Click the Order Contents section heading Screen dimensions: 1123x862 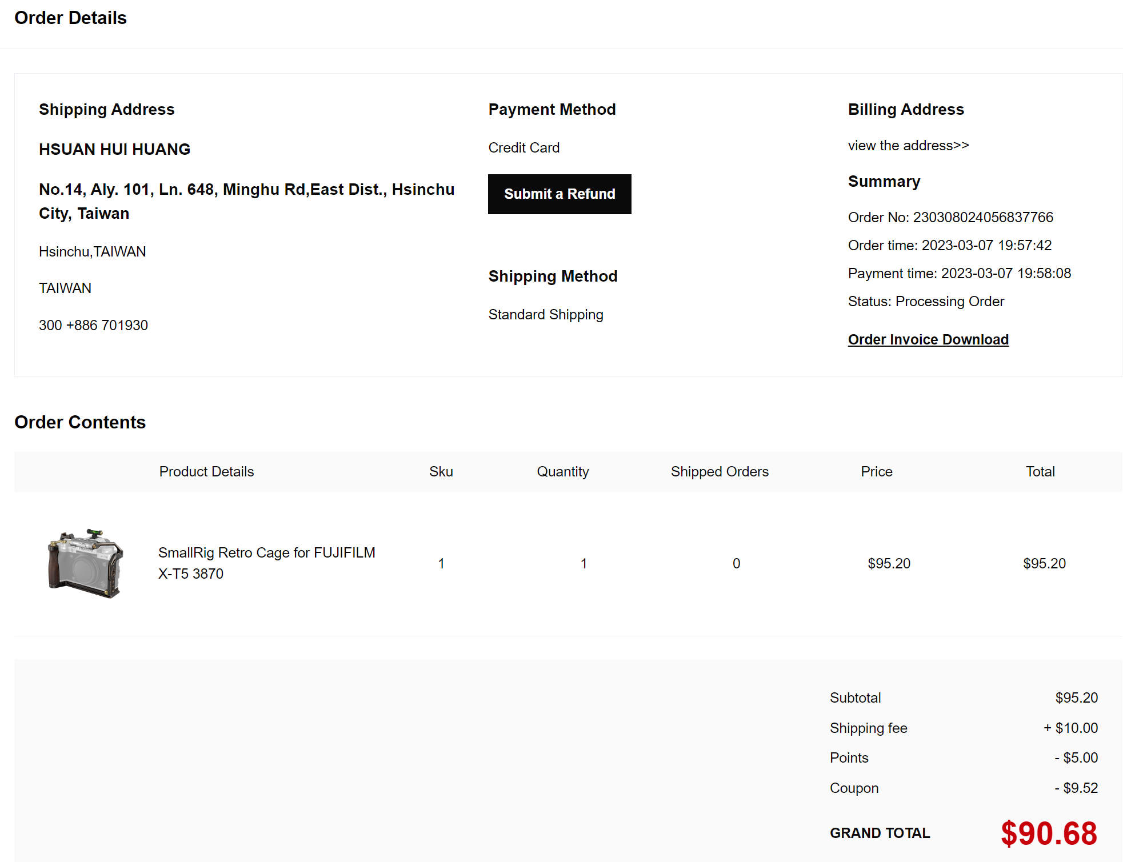coord(80,422)
